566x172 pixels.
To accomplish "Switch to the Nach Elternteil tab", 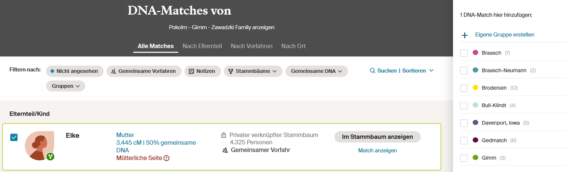I will click(202, 46).
